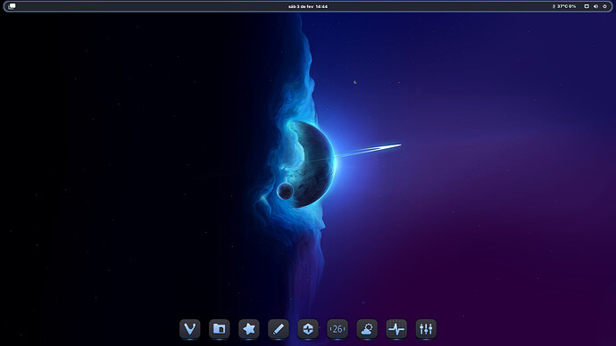
Task: Click the small moon beside the planet
Action: (285, 191)
